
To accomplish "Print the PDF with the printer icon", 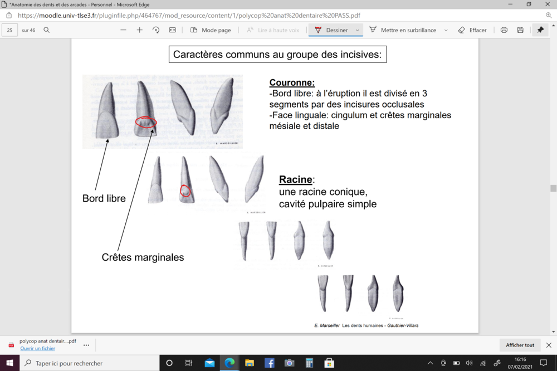I will (504, 30).
